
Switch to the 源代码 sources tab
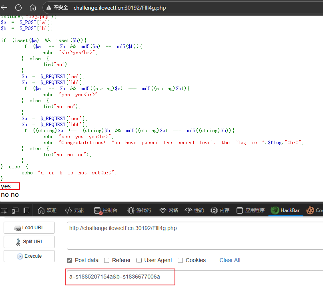139,210
